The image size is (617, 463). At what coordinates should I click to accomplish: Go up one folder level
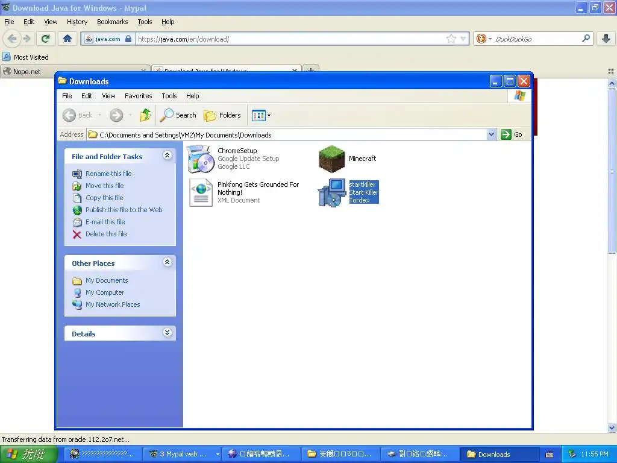pos(145,115)
